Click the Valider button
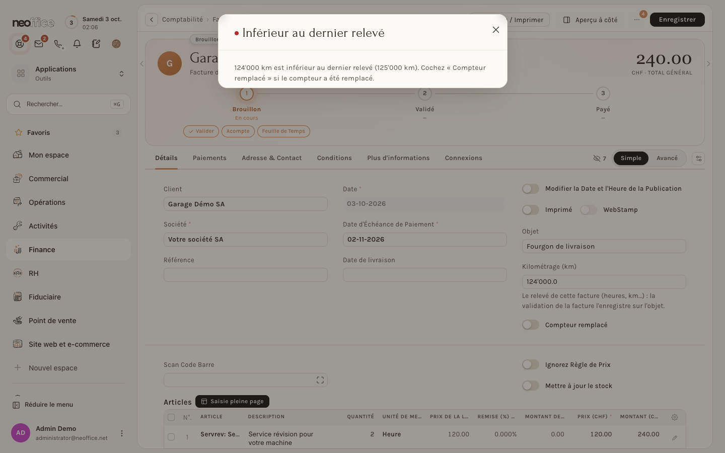The image size is (725, 453). (201, 131)
